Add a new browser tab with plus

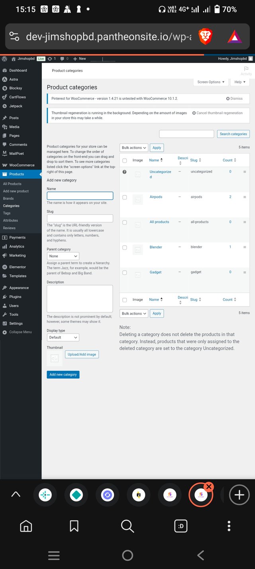[x=239, y=495]
